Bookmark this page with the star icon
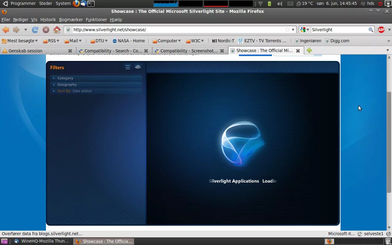 [287, 30]
